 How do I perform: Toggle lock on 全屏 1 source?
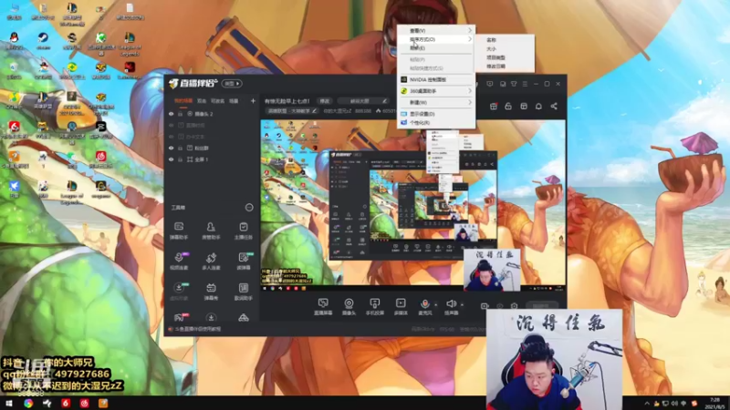point(180,159)
